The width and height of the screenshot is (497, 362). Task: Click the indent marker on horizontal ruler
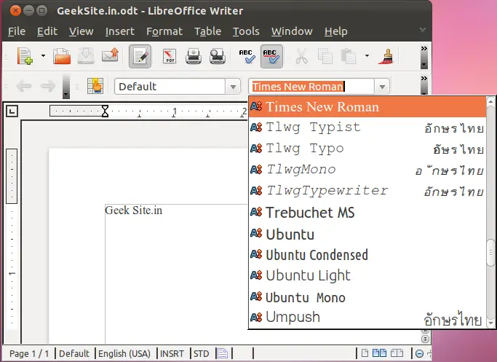click(105, 111)
